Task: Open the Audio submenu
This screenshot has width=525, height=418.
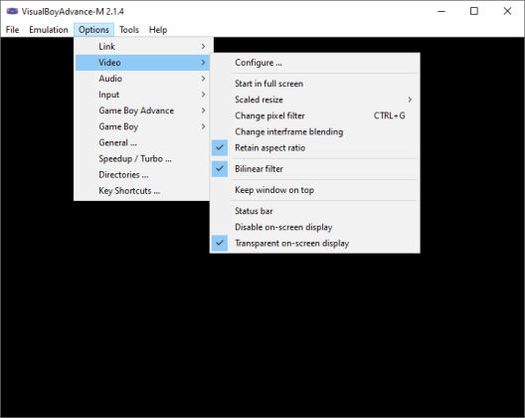Action: [x=142, y=79]
